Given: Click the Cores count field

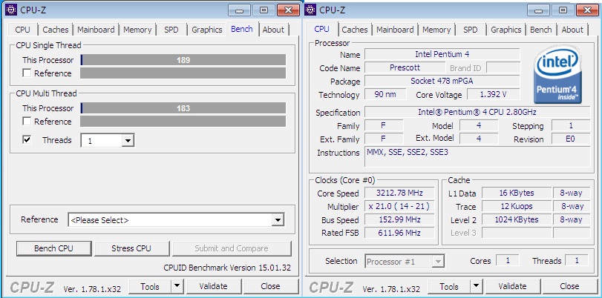Looking at the screenshot, I should coord(508,261).
